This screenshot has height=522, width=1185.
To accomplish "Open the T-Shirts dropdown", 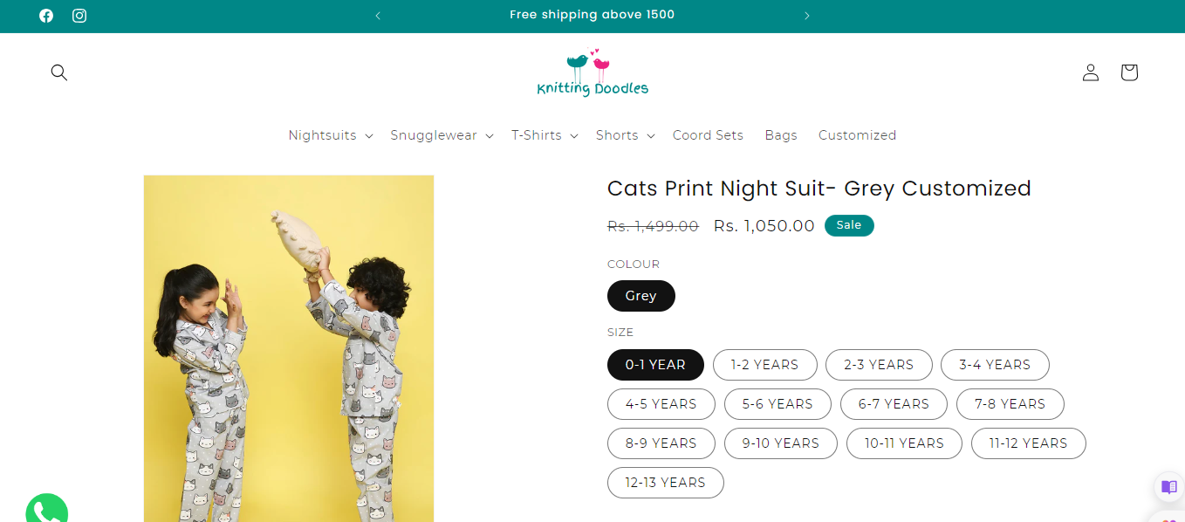I will [544, 135].
